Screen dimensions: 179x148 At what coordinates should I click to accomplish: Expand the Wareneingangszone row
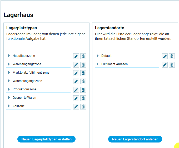(x=9, y=64)
